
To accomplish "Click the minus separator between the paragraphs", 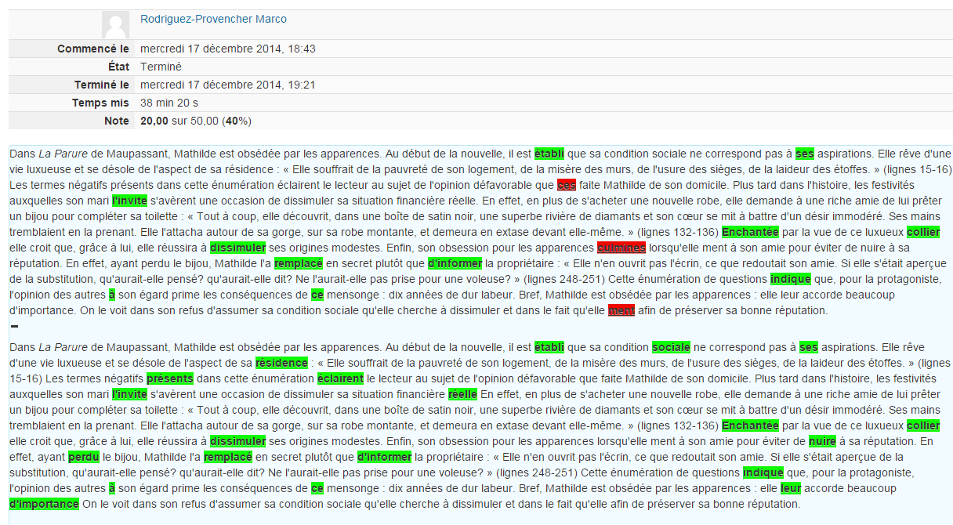I will point(14,325).
